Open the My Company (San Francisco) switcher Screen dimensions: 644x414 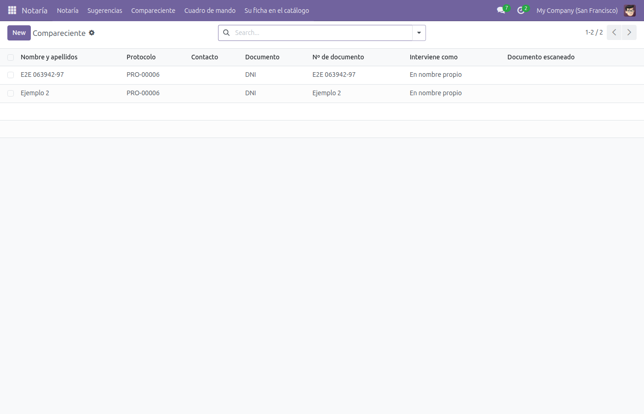[x=577, y=10]
